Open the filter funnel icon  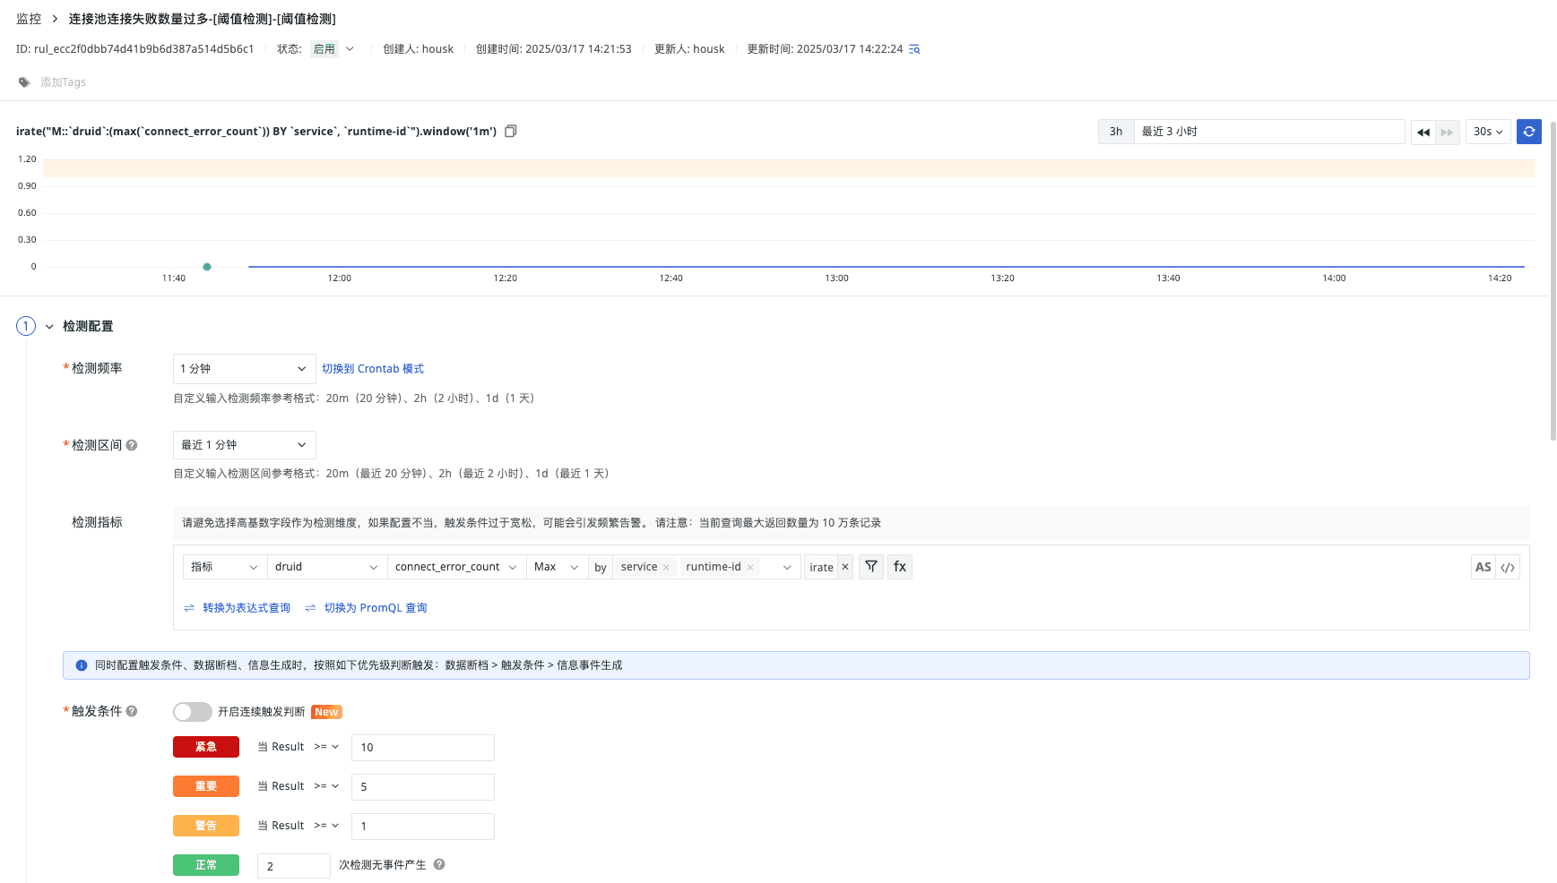coord(871,567)
